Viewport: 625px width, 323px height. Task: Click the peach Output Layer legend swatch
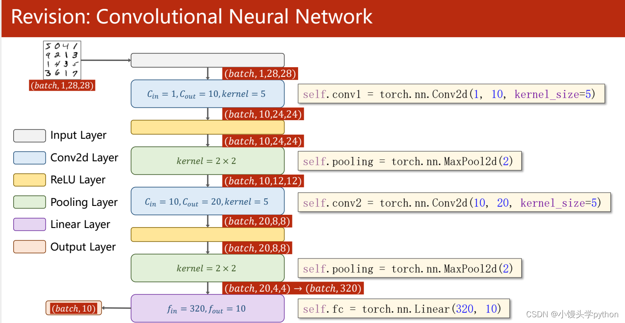point(30,247)
